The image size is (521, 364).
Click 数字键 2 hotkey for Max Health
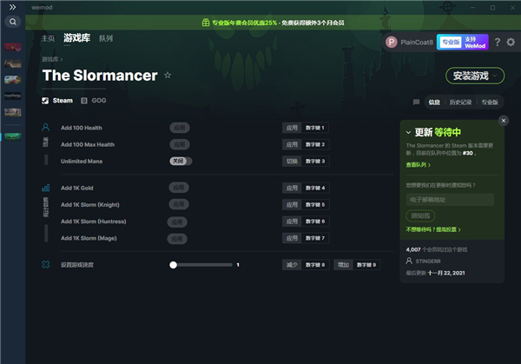tap(315, 144)
